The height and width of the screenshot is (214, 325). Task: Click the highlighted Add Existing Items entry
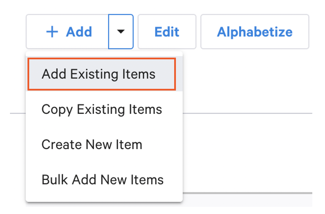[x=98, y=74]
